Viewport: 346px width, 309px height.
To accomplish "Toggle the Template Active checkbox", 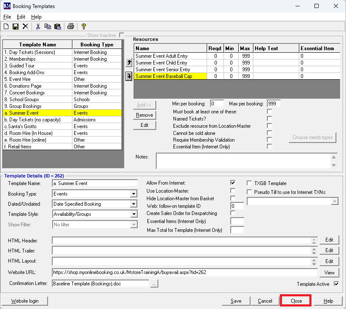I will pos(336,284).
